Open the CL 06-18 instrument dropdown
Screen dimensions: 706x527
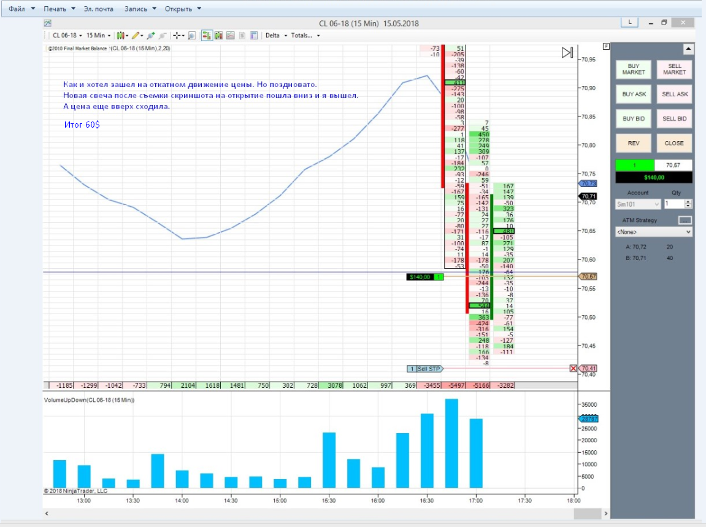pyautogui.click(x=67, y=36)
